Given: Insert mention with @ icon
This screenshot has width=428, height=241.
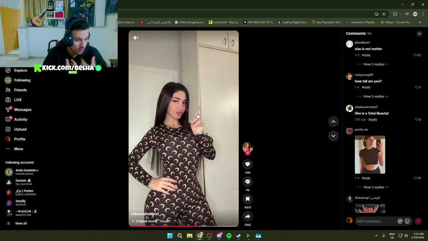Looking at the screenshot, I should [x=400, y=221].
